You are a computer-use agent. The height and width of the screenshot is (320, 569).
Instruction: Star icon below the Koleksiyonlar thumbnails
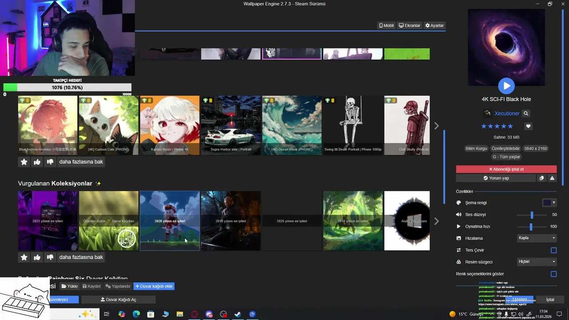(x=24, y=257)
